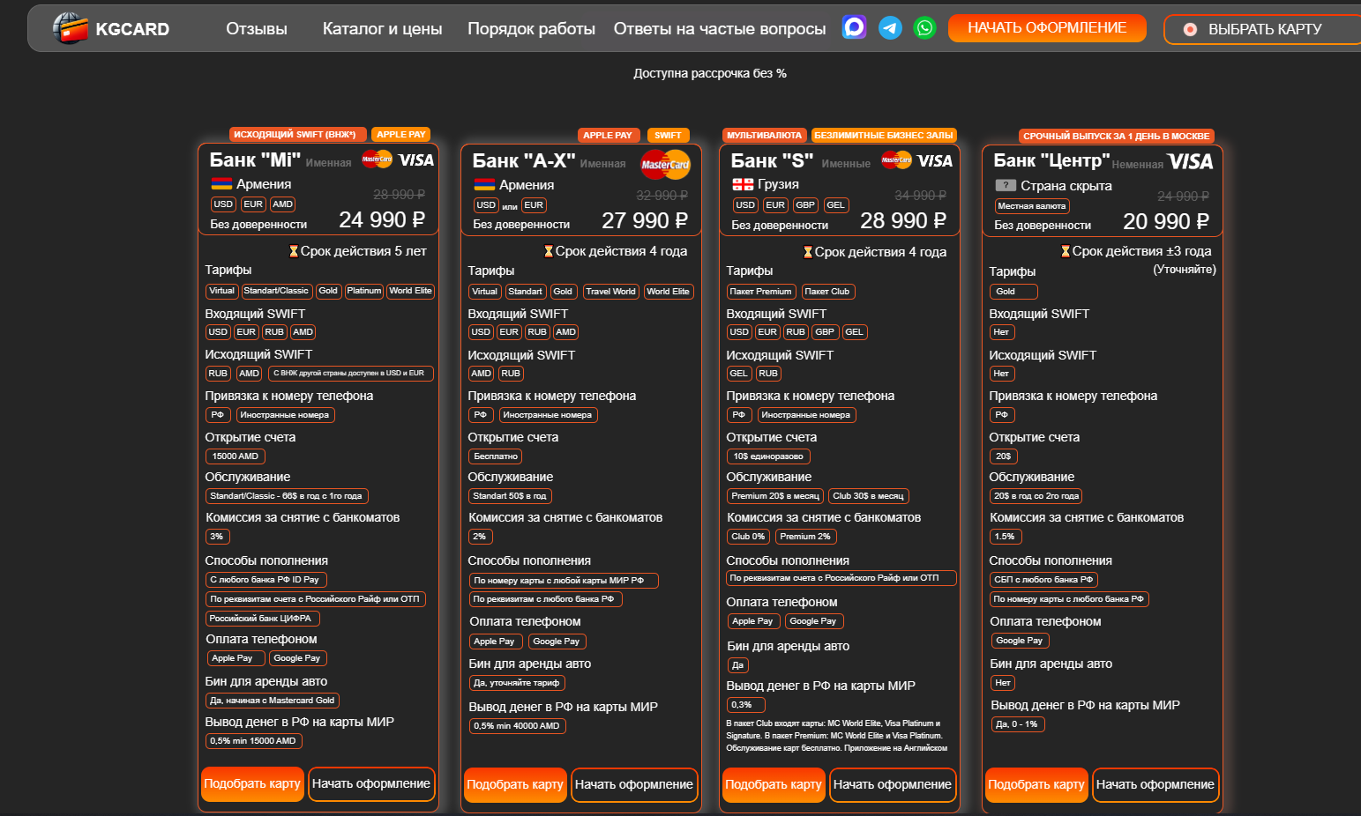Image resolution: width=1361 pixels, height=816 pixels.
Task: Click the KGCARD globe and card logo
Action: click(x=71, y=28)
